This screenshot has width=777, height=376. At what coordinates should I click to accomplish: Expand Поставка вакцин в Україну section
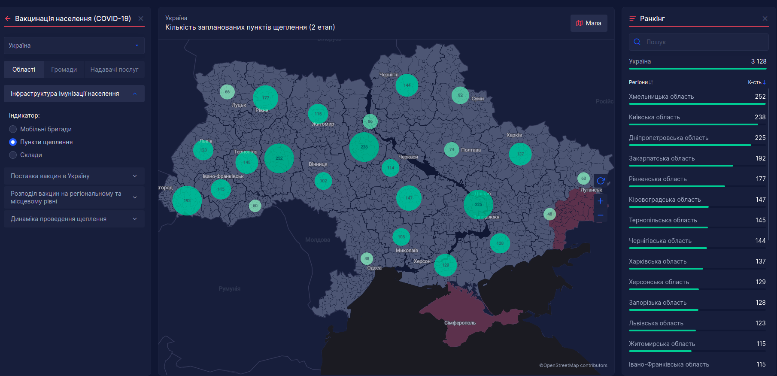pos(74,176)
